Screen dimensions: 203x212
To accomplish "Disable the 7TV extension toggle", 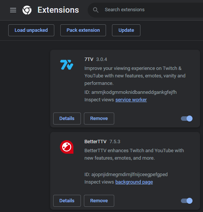I will coord(187,119).
